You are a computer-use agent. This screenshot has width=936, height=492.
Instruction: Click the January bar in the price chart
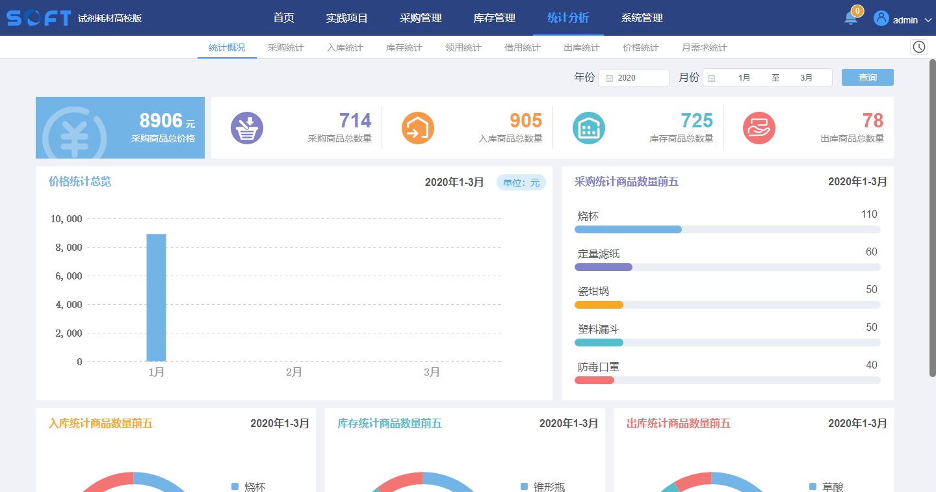point(157,297)
